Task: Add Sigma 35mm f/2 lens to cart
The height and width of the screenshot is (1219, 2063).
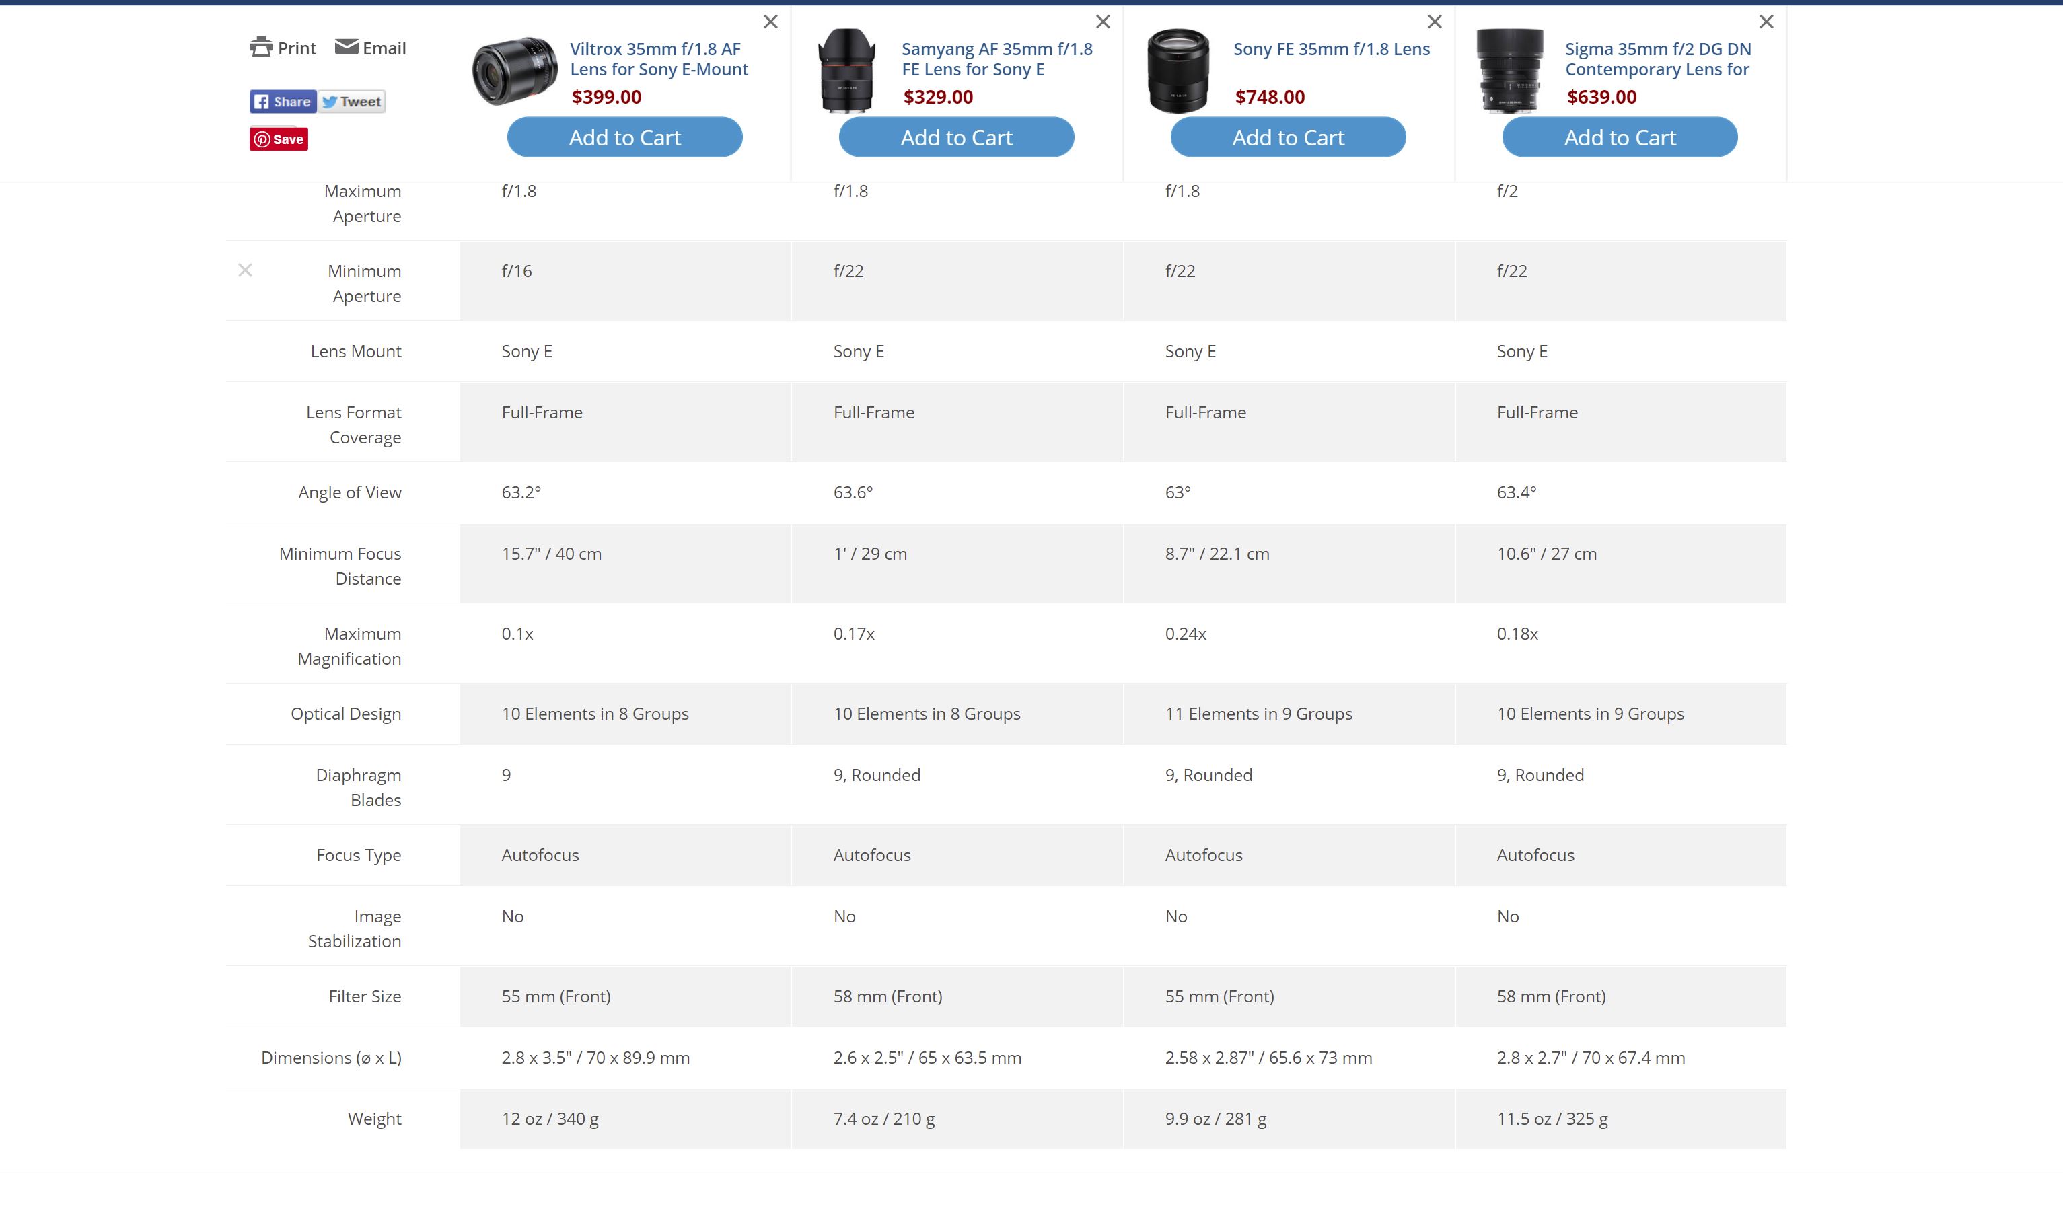Action: pos(1620,137)
